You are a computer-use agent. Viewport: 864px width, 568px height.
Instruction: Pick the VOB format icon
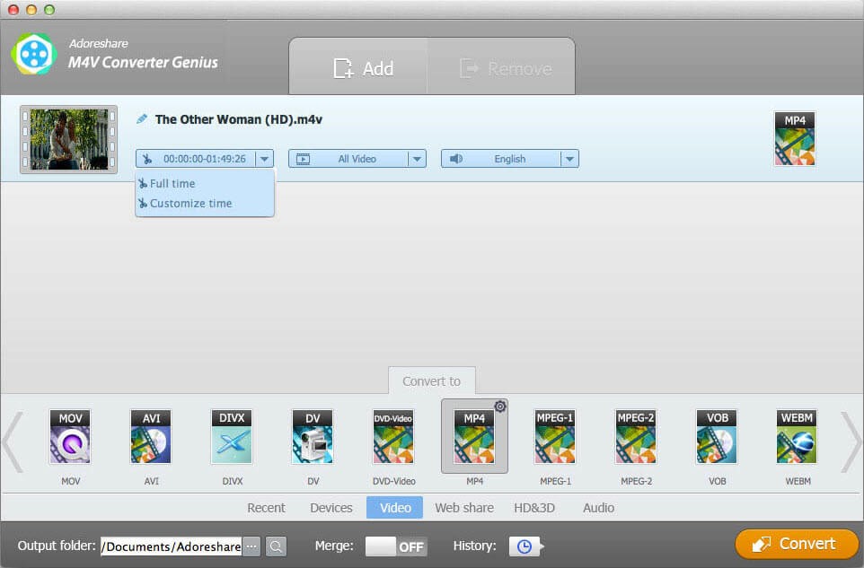pos(717,437)
